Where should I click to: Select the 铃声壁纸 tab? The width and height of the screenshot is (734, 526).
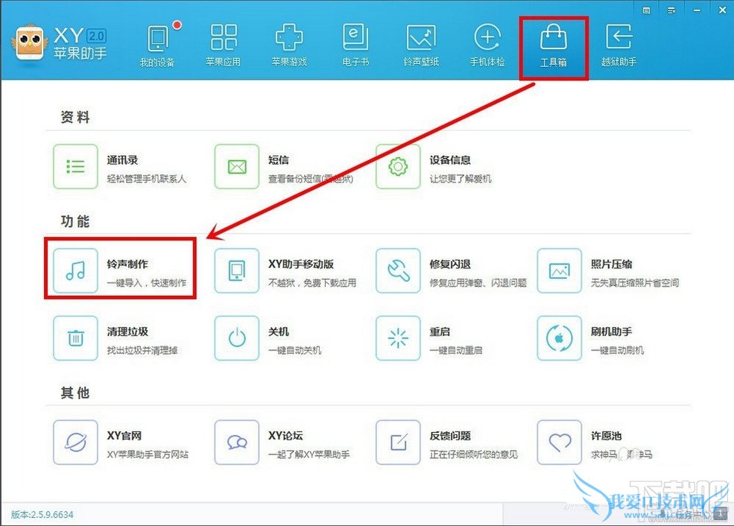pos(421,46)
